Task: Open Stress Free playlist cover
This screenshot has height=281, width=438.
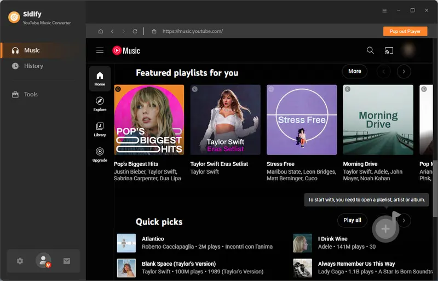Action: [302, 120]
